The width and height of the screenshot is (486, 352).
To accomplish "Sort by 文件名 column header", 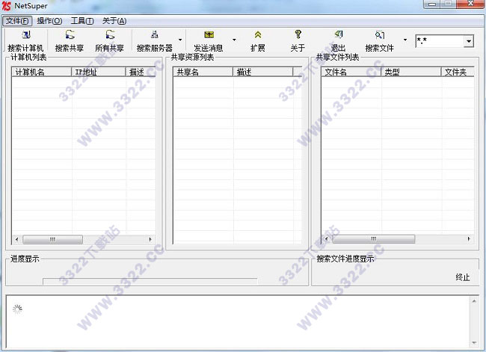I will click(x=351, y=72).
